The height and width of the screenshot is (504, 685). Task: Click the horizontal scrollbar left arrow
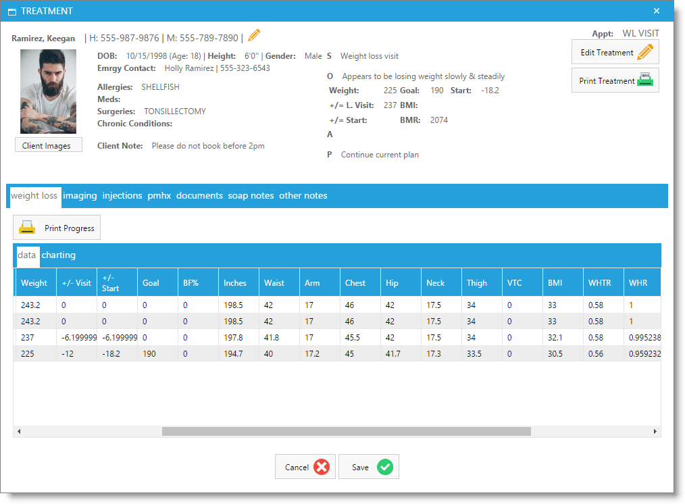[x=19, y=431]
